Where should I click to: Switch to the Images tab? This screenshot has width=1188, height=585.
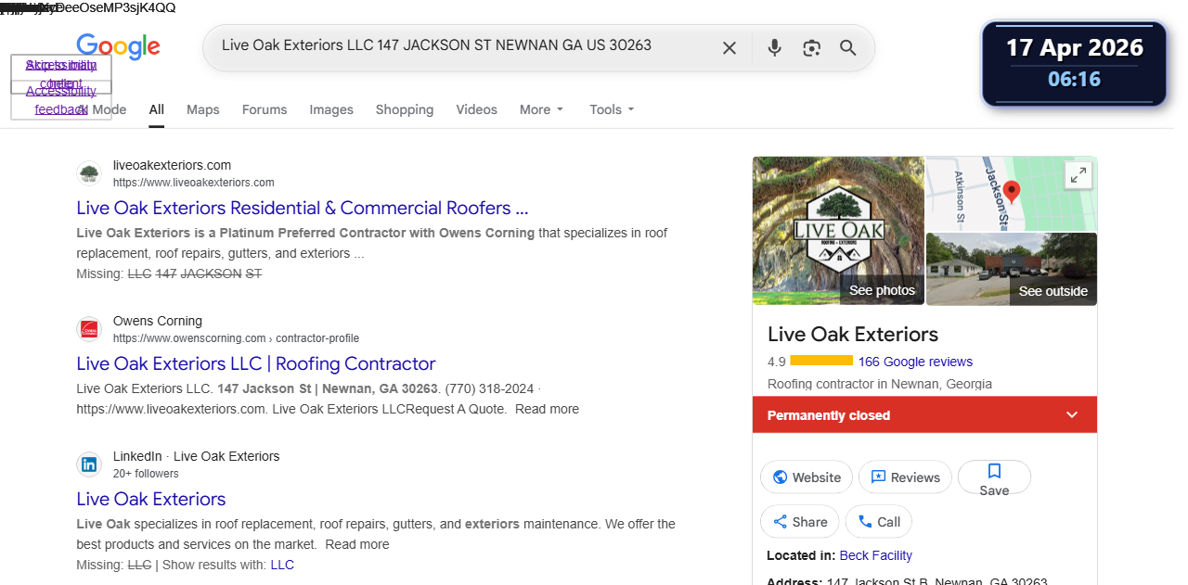coord(331,109)
